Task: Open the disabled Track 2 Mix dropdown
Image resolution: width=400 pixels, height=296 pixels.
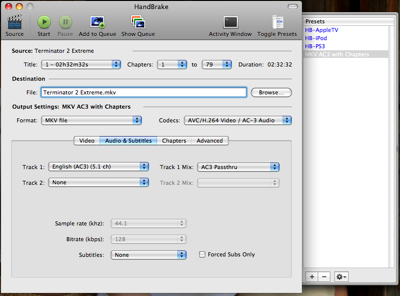Action: pos(238,183)
